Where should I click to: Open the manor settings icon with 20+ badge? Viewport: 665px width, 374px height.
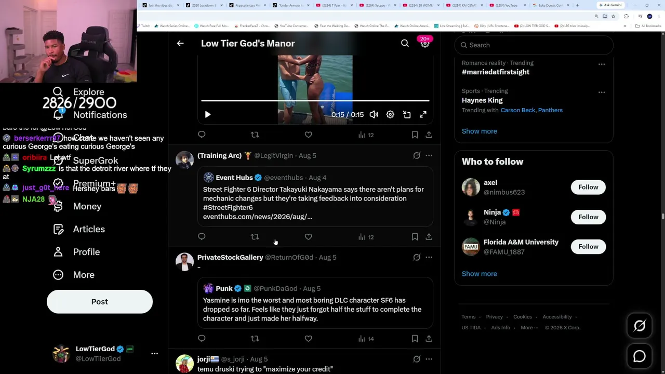click(x=425, y=44)
